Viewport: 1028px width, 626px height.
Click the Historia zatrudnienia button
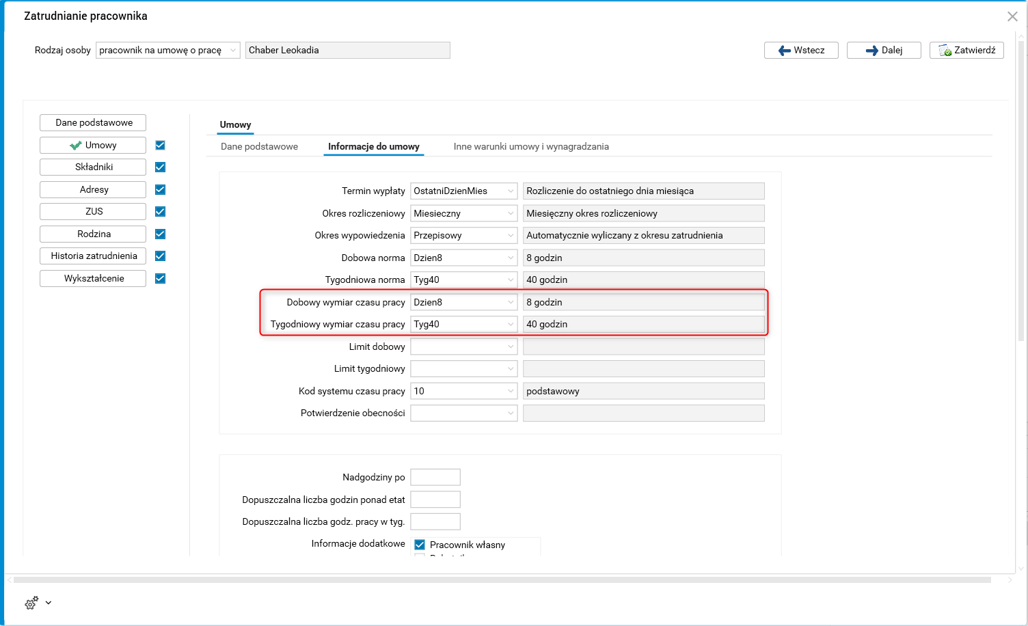(94, 256)
